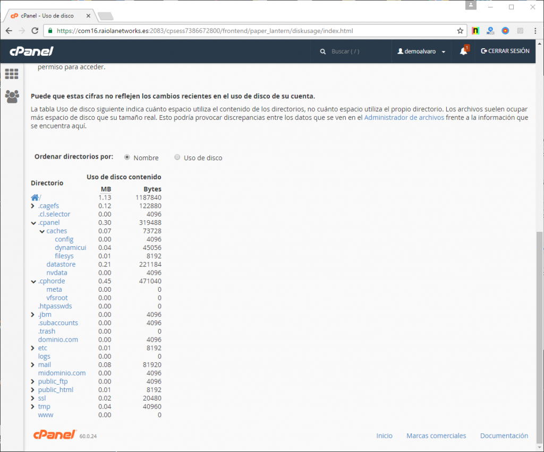The image size is (544, 452).
Task: Click the home directory icon
Action: coord(35,197)
